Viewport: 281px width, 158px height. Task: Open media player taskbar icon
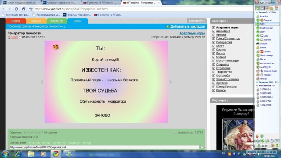click(x=43, y=154)
